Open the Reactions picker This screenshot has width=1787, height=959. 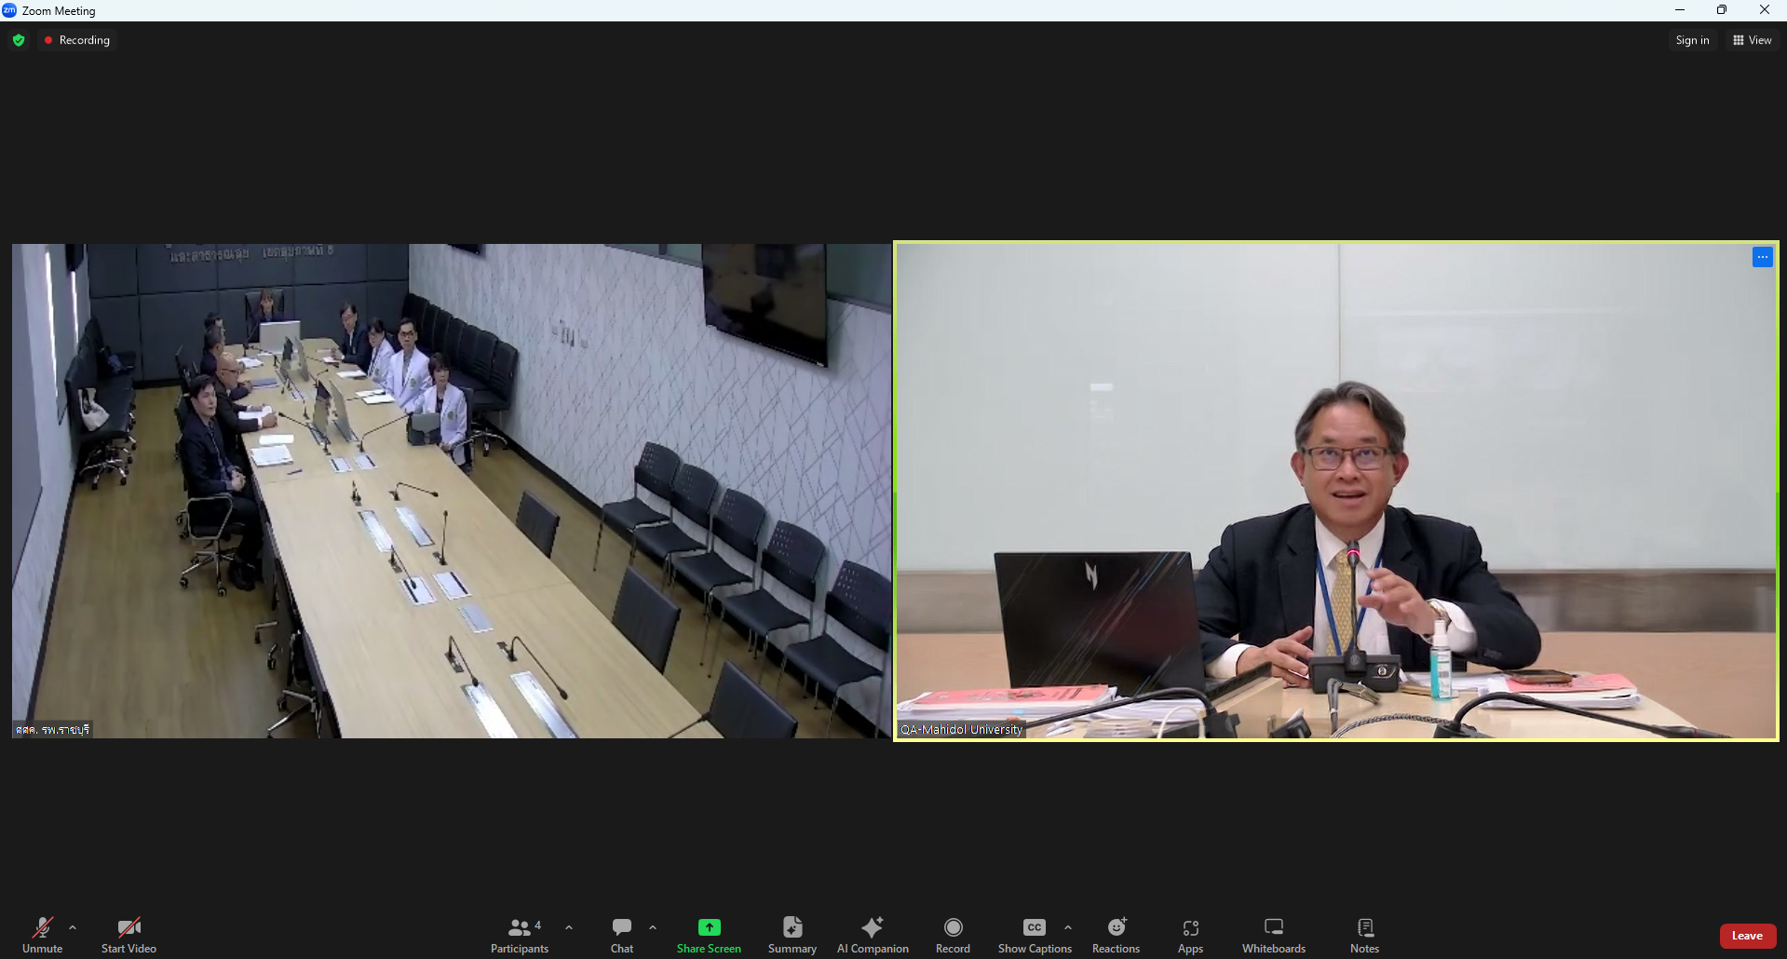1116,934
